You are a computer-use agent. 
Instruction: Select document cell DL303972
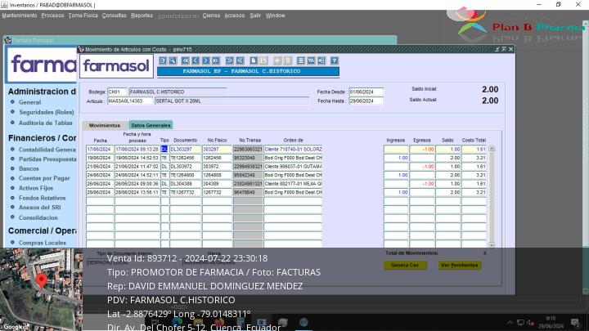(x=186, y=167)
